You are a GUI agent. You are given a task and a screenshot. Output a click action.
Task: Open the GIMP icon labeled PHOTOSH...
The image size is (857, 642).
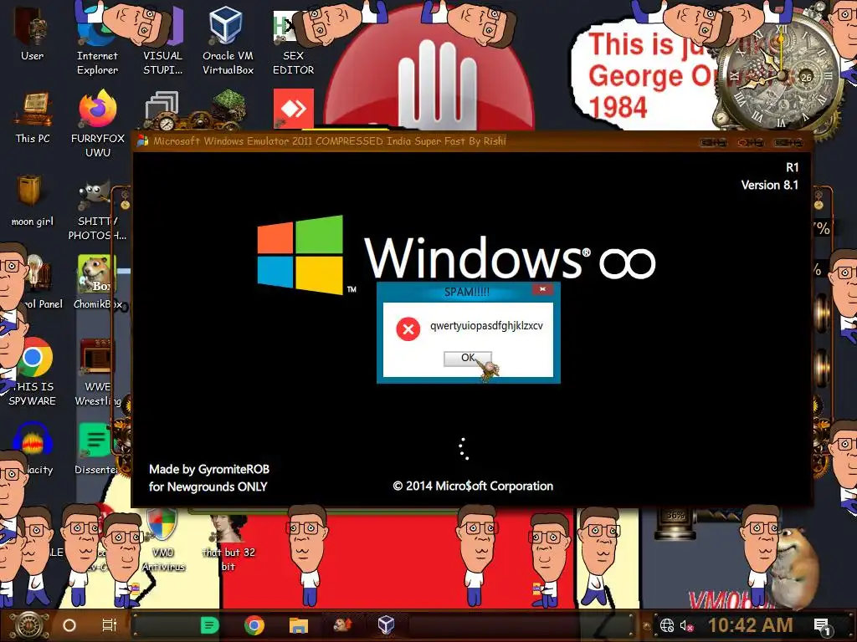click(x=97, y=211)
